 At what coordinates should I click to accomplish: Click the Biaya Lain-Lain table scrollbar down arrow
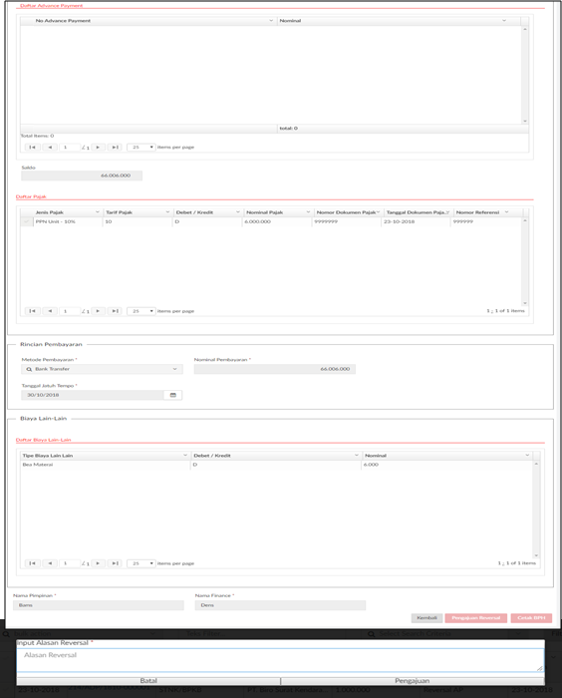click(536, 555)
